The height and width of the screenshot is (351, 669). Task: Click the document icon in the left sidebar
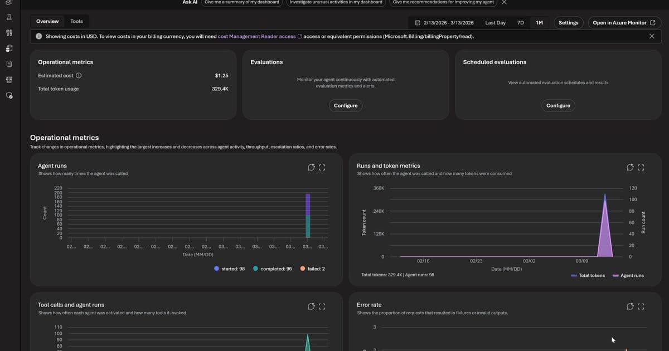tap(8, 63)
